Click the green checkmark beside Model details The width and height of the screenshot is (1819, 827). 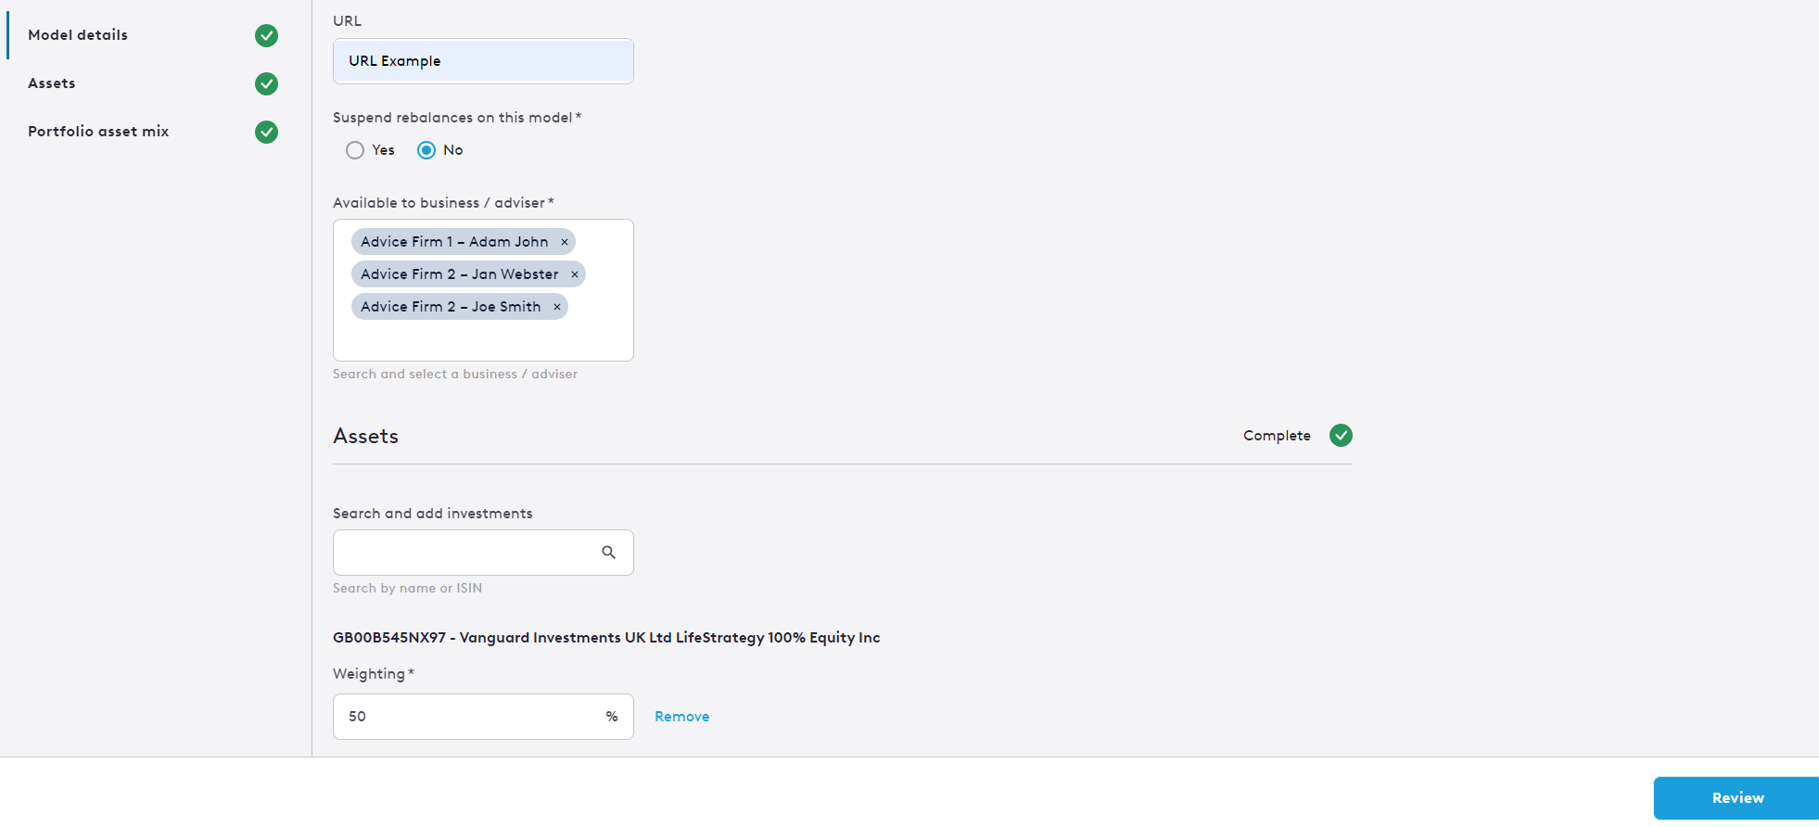[x=266, y=35]
